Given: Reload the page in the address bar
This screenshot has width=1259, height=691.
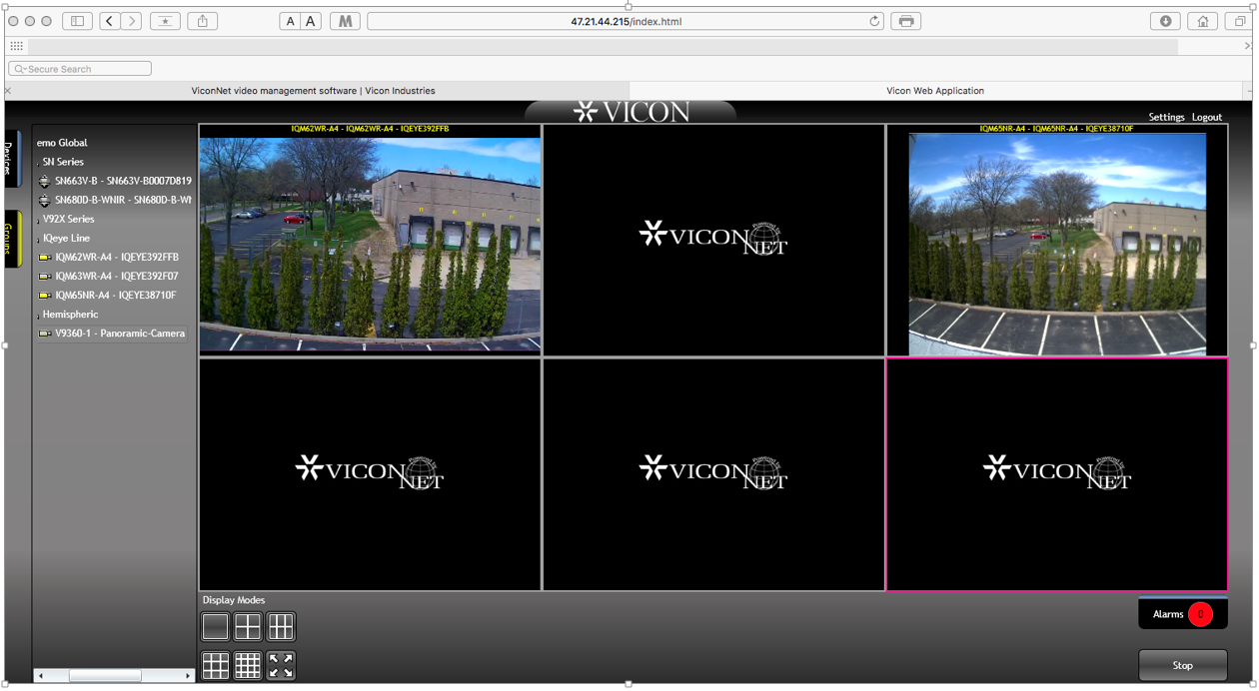Looking at the screenshot, I should point(874,21).
